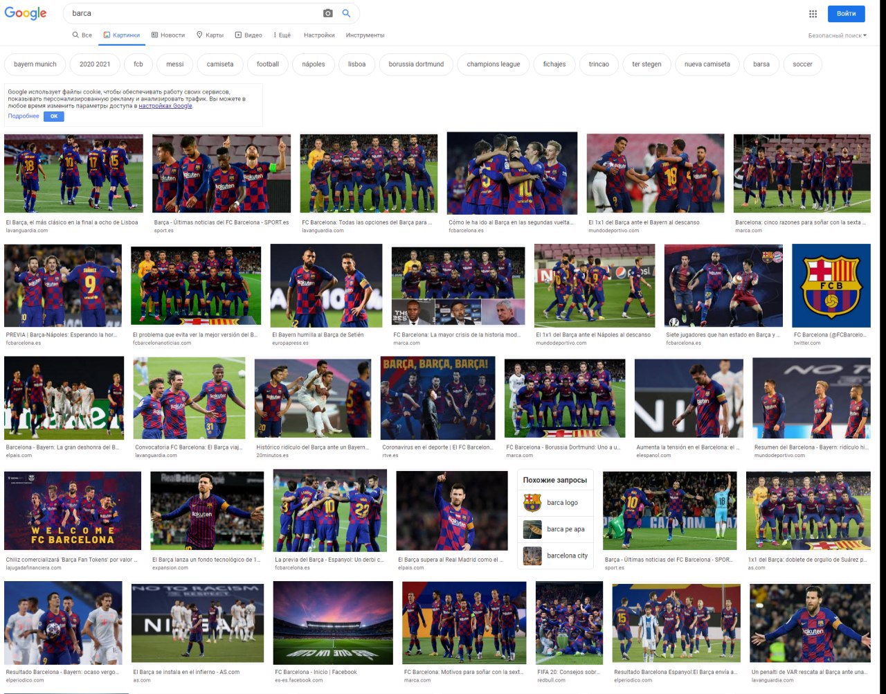Open 'Chiliz comercializará Barça Fan Tokens' caption
This screenshot has height=694, width=886.
tap(71, 560)
